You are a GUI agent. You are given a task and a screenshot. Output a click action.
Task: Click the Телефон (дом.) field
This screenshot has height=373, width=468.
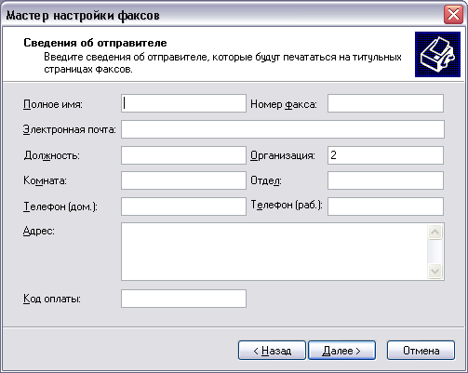coord(183,206)
